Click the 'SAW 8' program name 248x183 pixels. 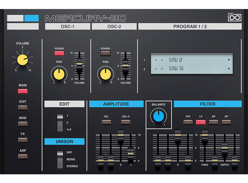tap(175, 60)
